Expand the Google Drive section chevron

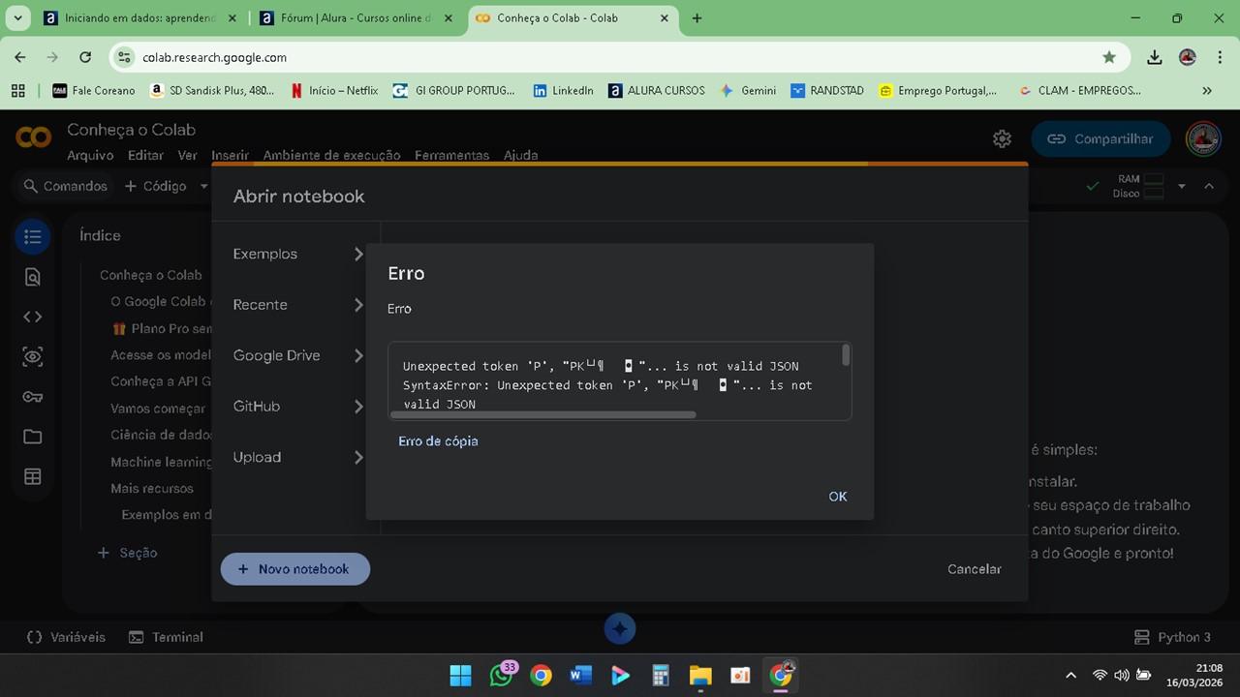tap(358, 355)
